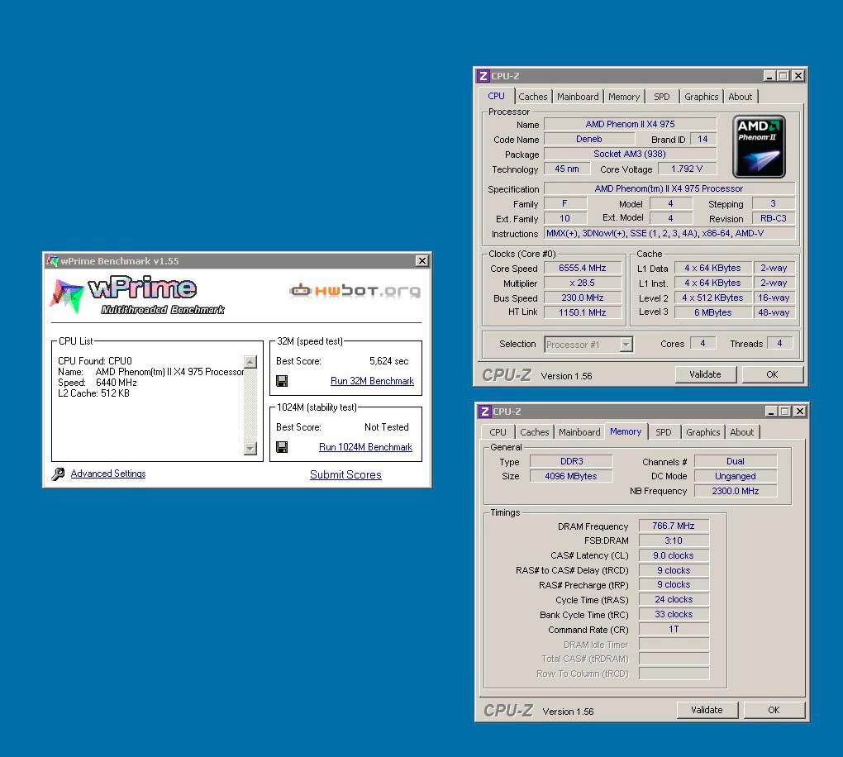843x757 pixels.
Task: Click the wPrime title bar app icon
Action: click(52, 261)
